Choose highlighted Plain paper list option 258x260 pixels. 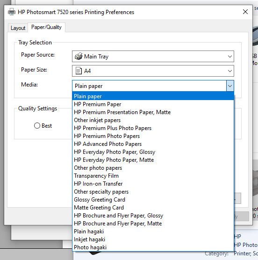[153, 96]
